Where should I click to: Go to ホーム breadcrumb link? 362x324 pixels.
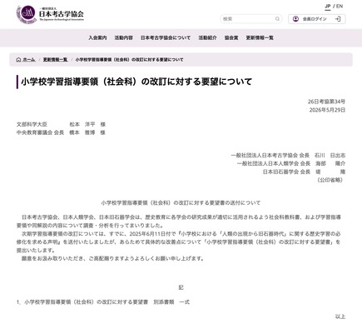(29, 60)
